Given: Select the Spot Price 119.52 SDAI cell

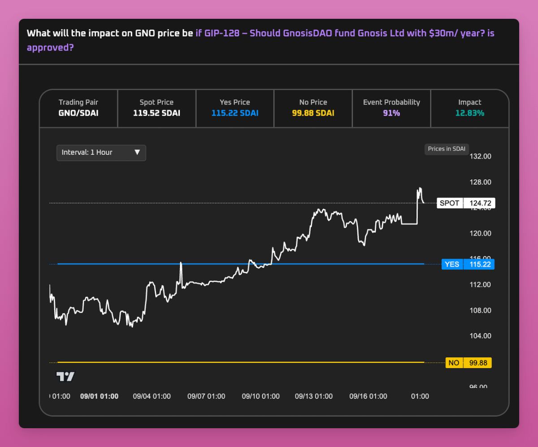Looking at the screenshot, I should pos(156,108).
